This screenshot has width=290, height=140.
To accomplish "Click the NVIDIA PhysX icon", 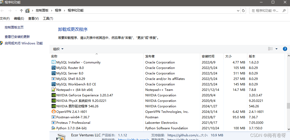I will [53, 101].
